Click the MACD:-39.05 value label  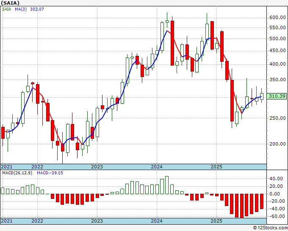tap(50, 173)
